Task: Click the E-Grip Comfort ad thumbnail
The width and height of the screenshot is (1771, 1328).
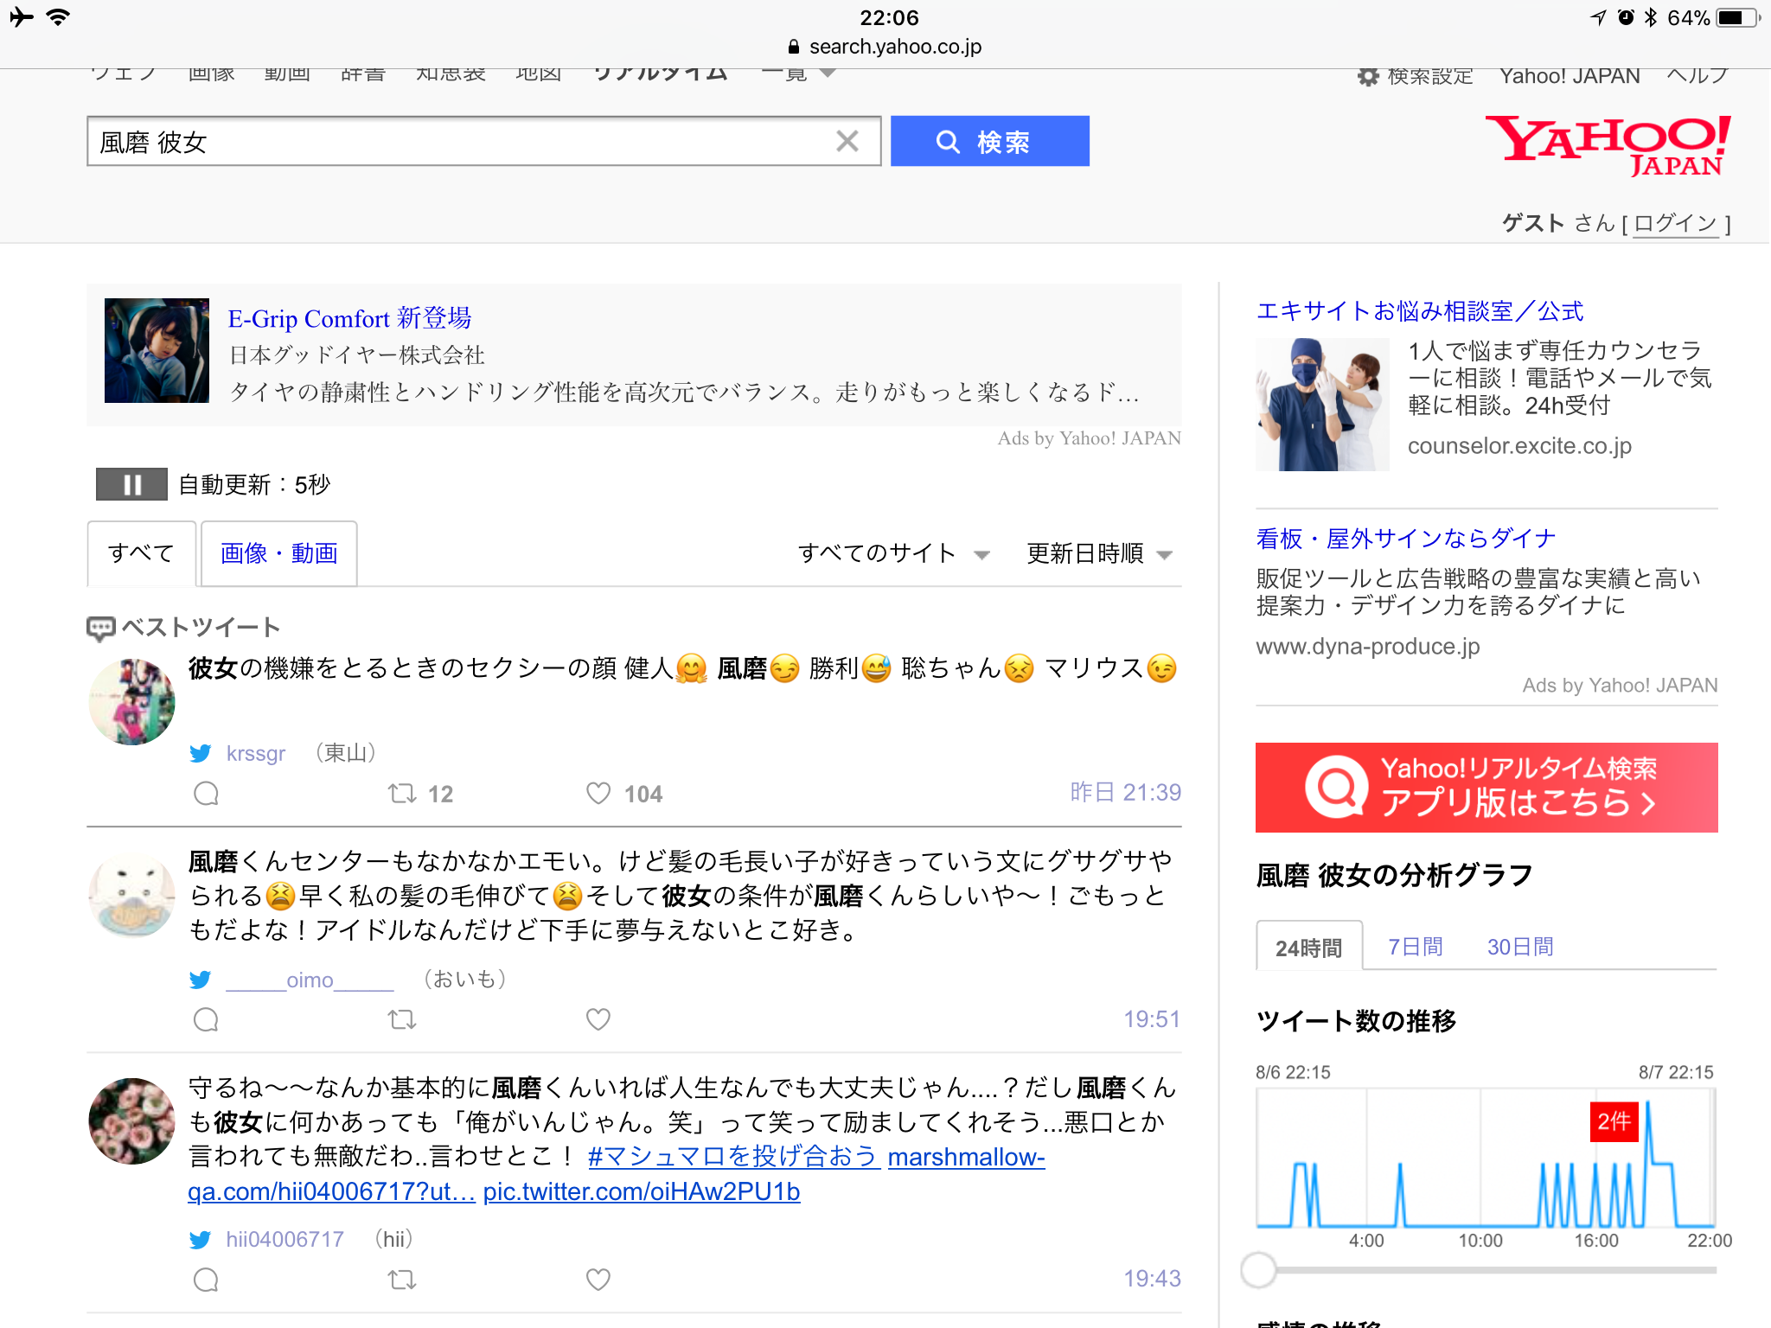Action: pyautogui.click(x=157, y=350)
